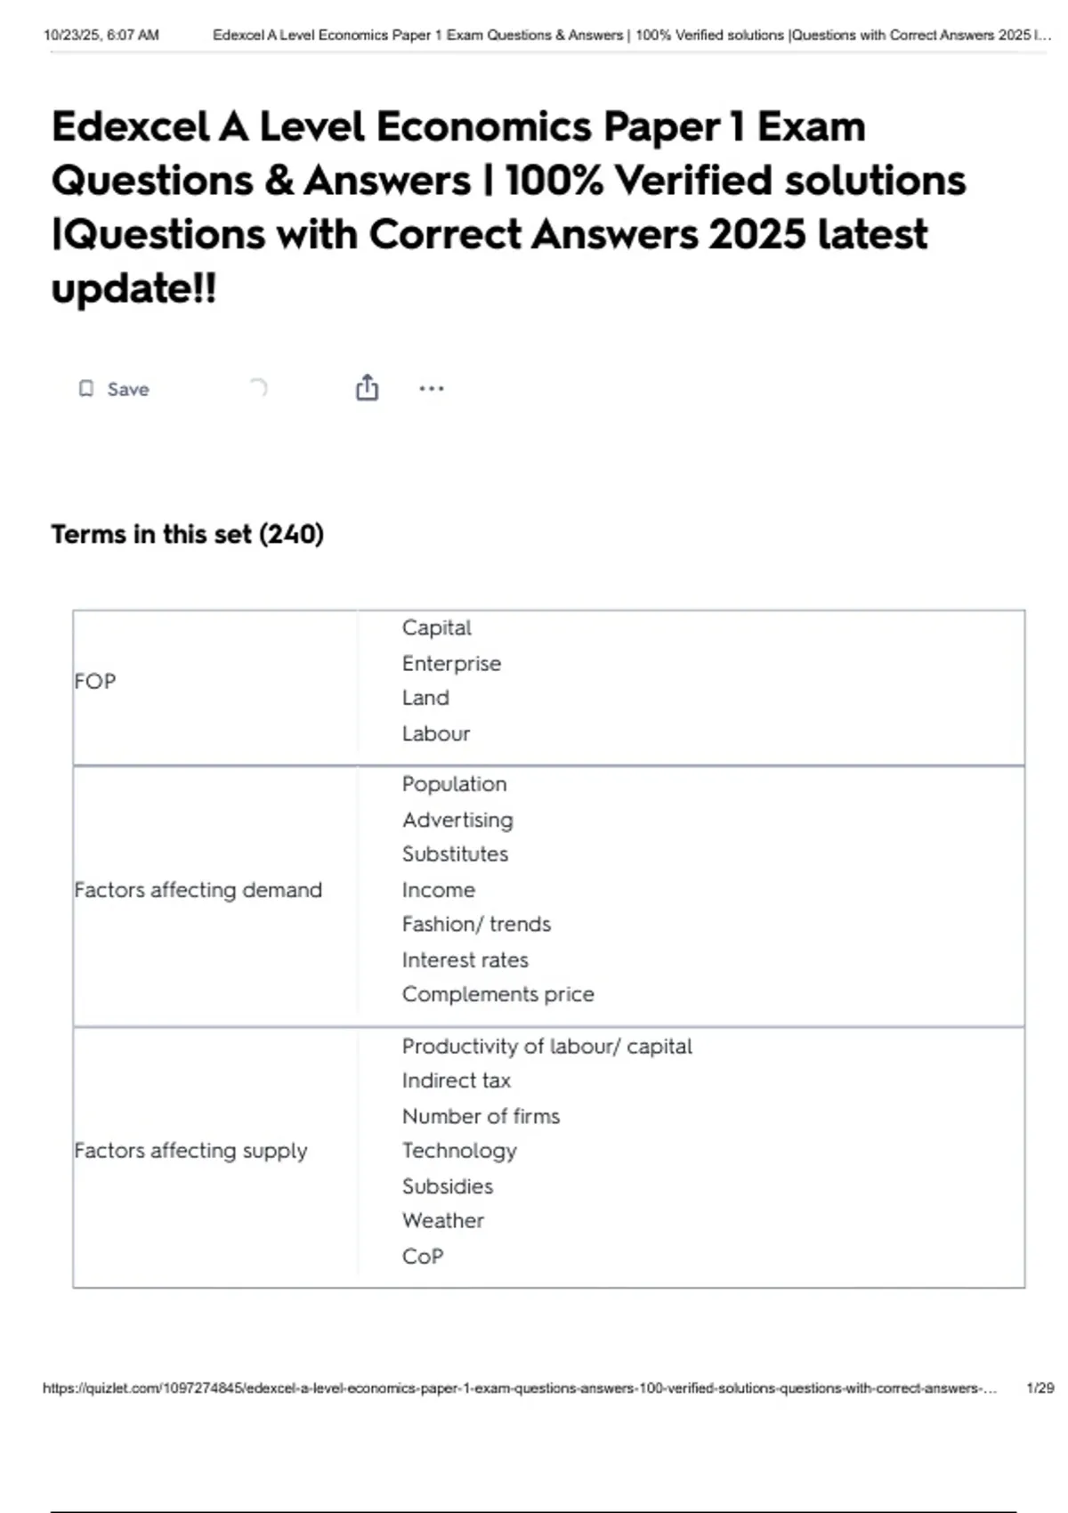Click the "Interest rates" entry
This screenshot has height=1513, width=1068.
point(465,959)
